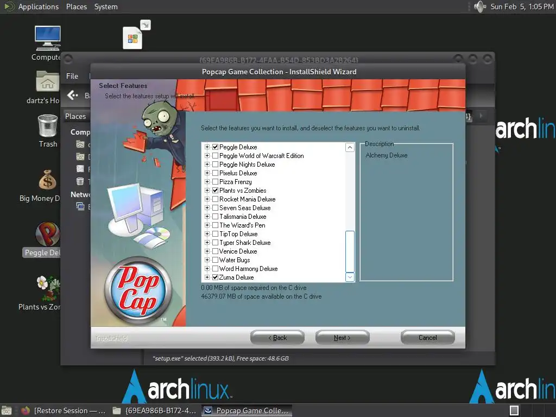Screen dimensions: 556x417
Task: Expand the Water Bugs tree node
Action: pyautogui.click(x=207, y=260)
